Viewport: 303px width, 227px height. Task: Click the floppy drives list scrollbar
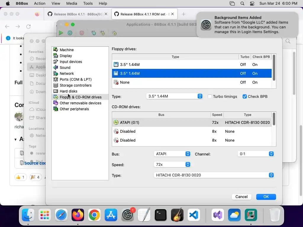274,68
